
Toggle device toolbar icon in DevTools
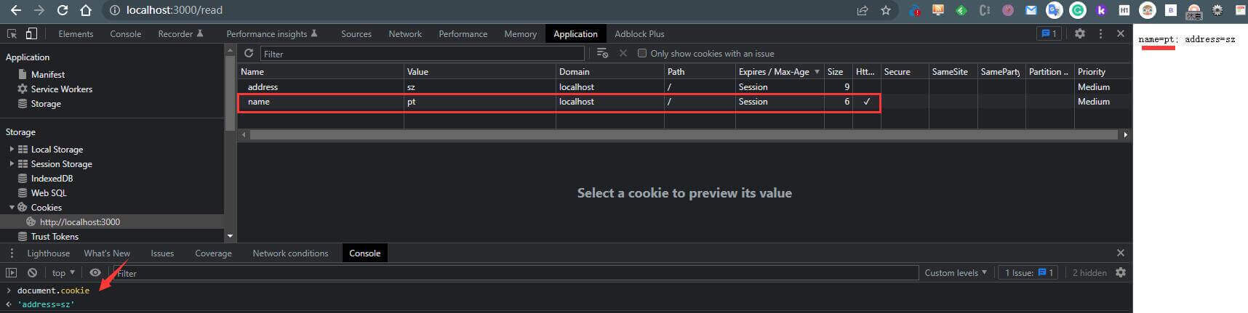[x=31, y=33]
